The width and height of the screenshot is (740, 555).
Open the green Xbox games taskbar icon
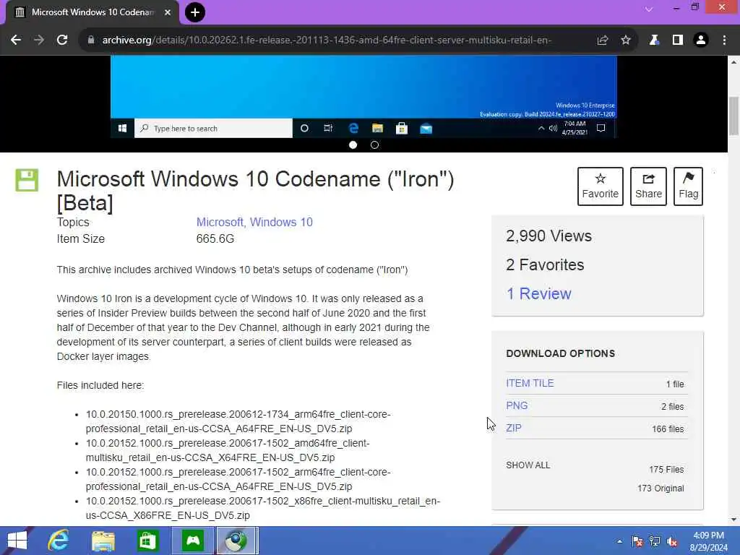pos(193,541)
